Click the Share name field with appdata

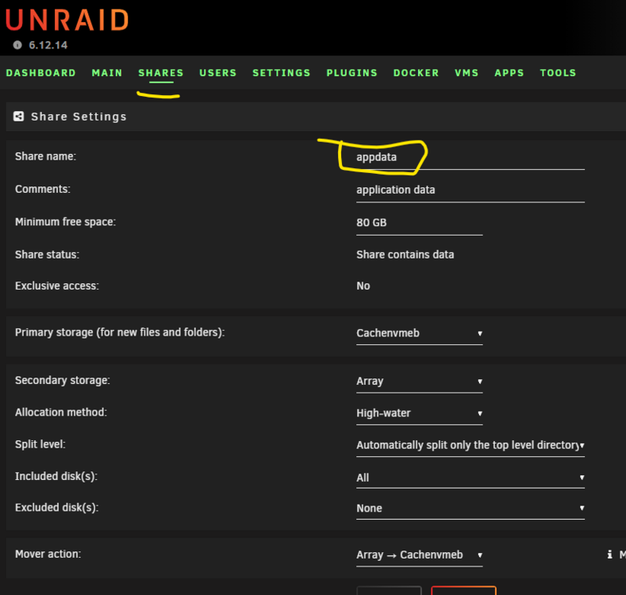click(x=470, y=157)
